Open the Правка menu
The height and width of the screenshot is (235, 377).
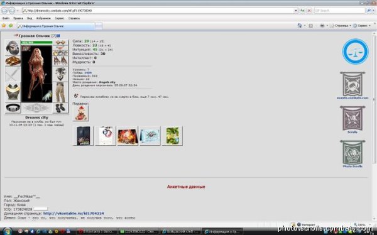(18, 18)
